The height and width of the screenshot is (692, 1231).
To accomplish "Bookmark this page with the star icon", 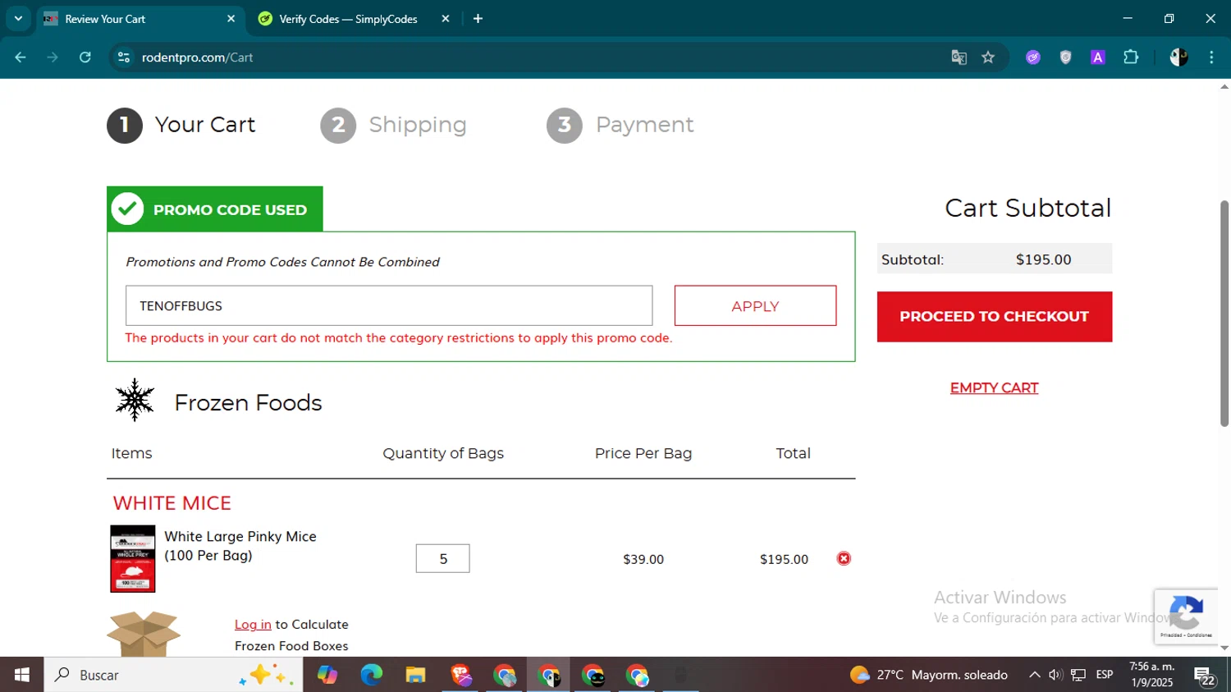I will point(988,57).
